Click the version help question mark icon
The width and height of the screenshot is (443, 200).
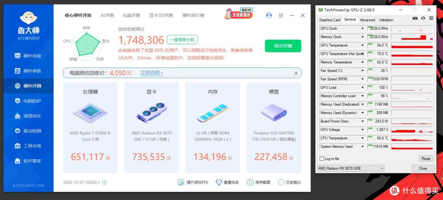tap(104, 182)
